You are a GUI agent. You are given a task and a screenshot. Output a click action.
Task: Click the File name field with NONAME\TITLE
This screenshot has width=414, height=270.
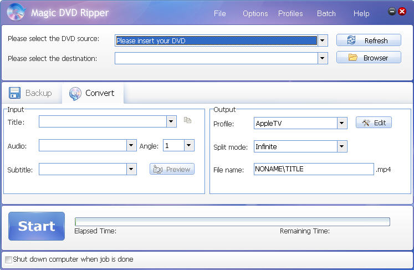(314, 169)
